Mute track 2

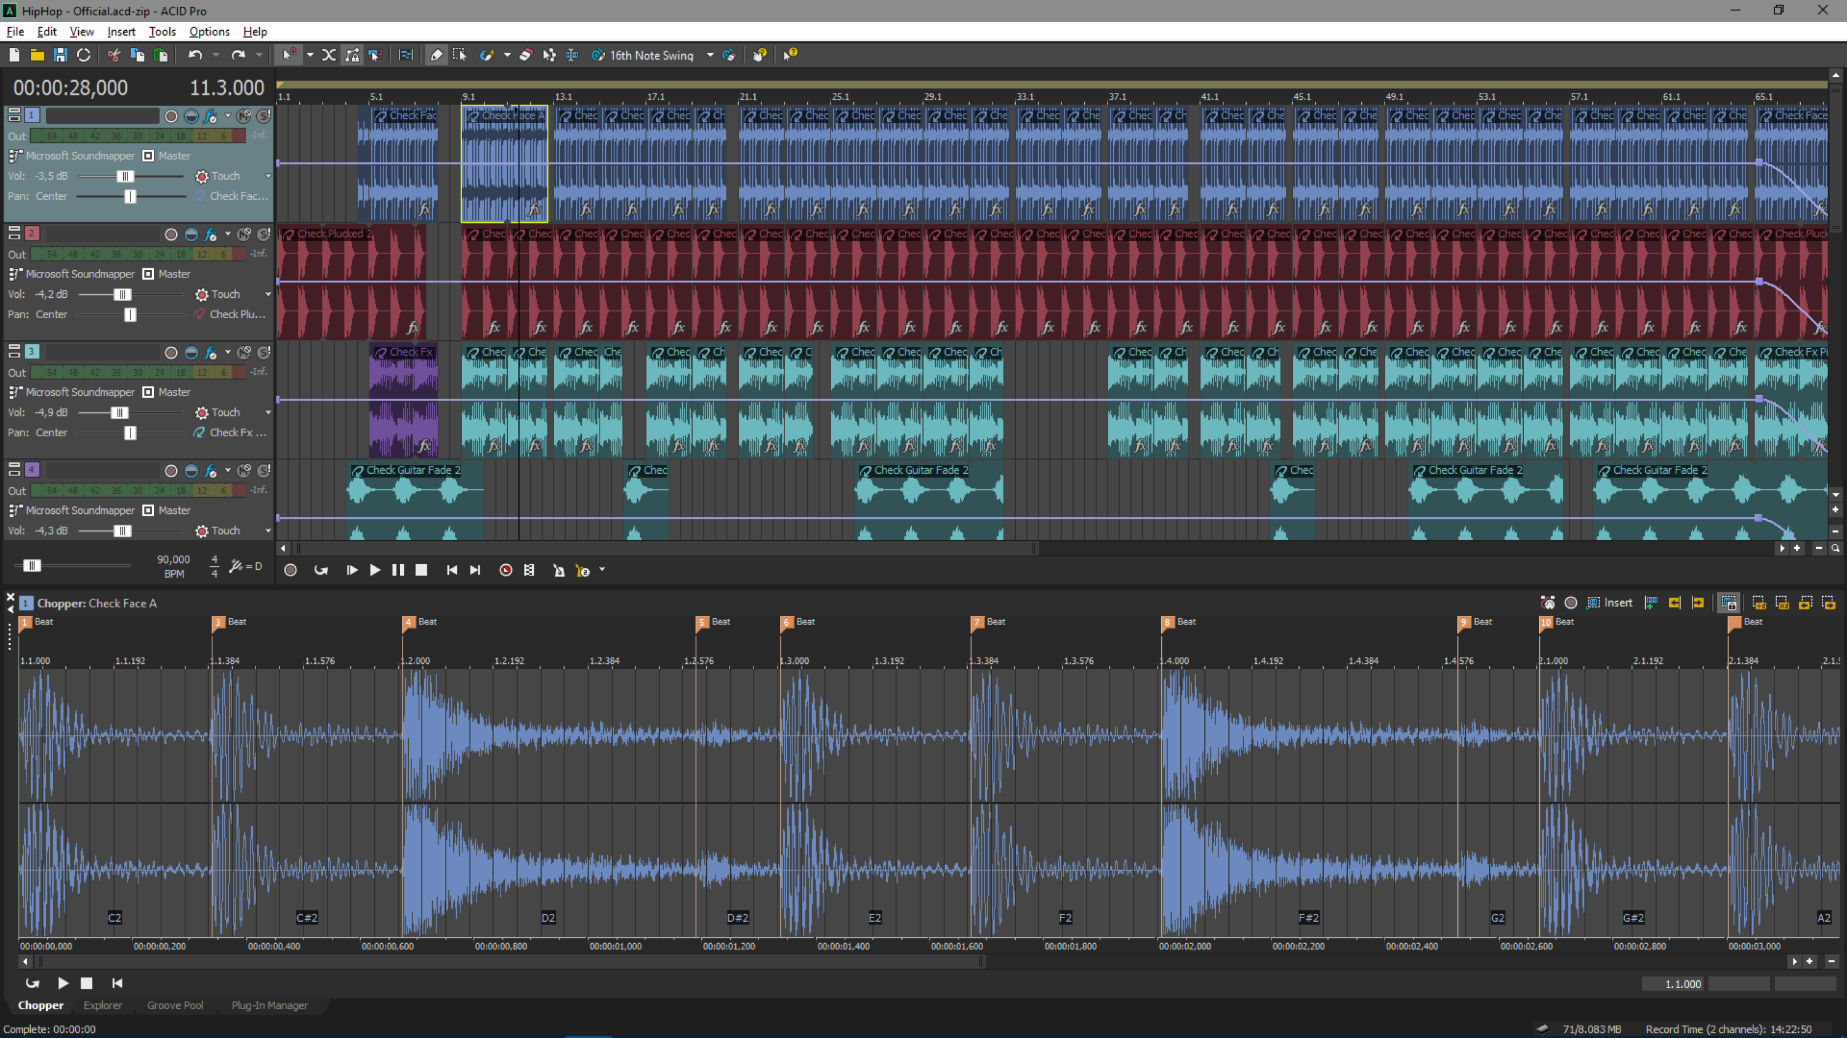tap(244, 234)
